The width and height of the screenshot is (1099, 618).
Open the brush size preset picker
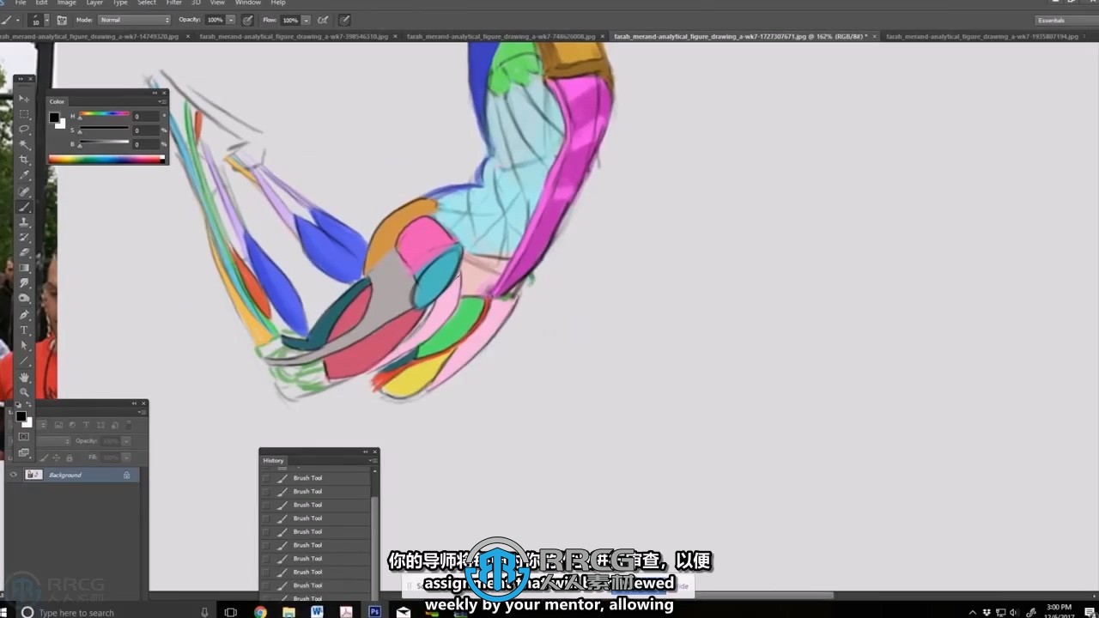[46, 20]
